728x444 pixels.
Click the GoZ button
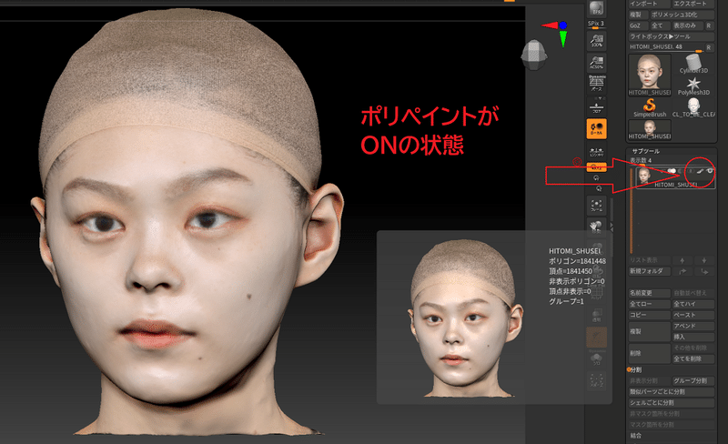click(638, 26)
